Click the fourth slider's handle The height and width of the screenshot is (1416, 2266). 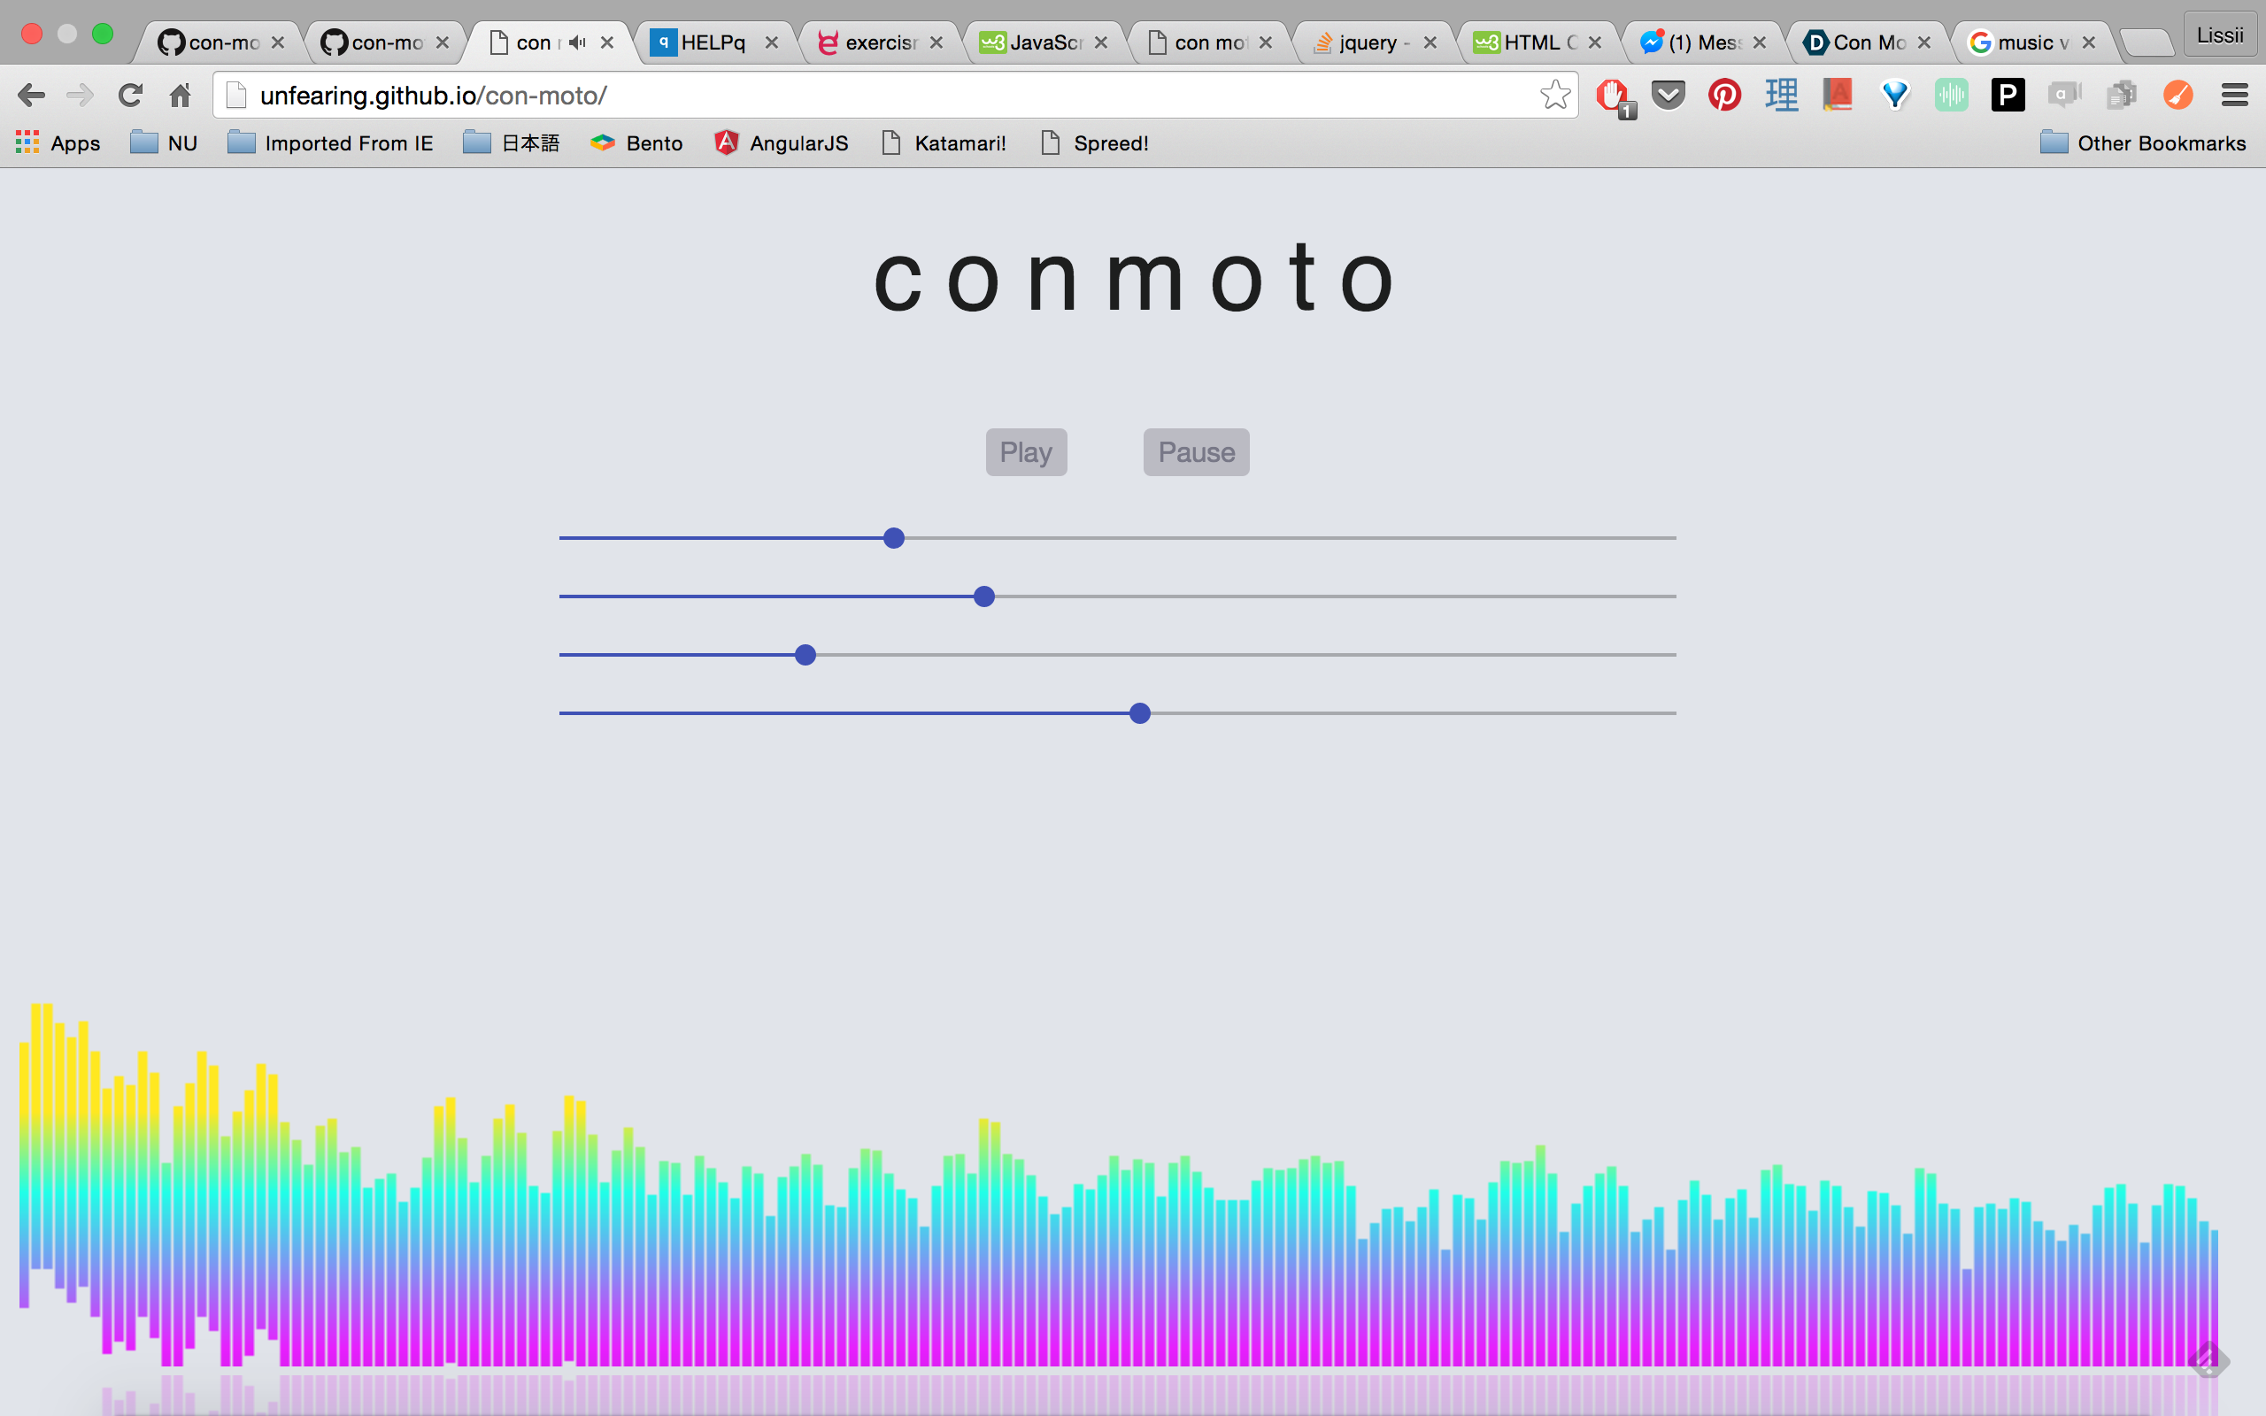pyautogui.click(x=1139, y=713)
